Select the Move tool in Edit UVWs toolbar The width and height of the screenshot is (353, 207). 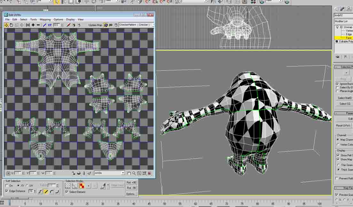pos(7,25)
